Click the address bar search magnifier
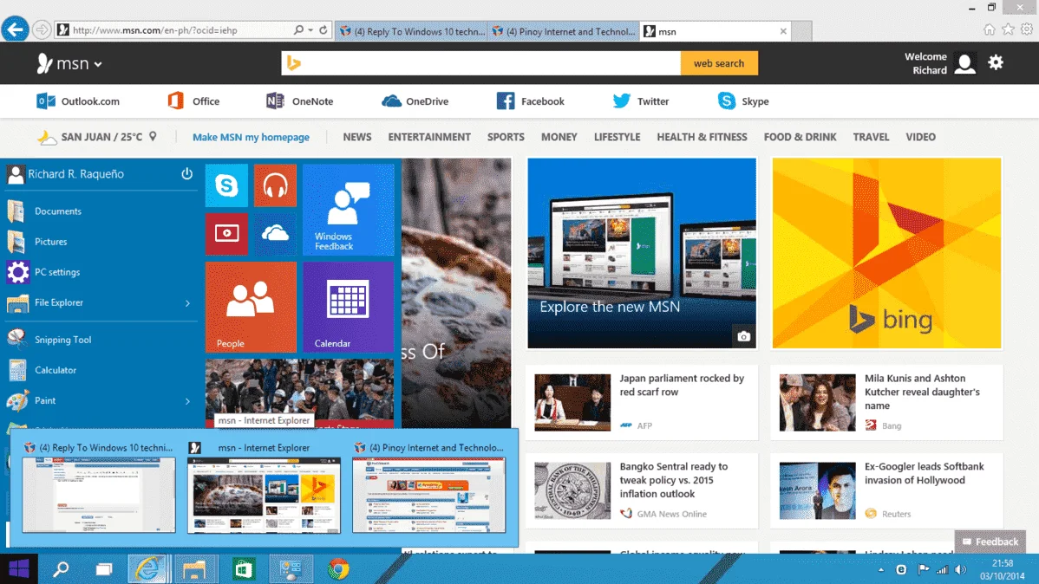This screenshot has height=584, width=1039. (x=299, y=29)
